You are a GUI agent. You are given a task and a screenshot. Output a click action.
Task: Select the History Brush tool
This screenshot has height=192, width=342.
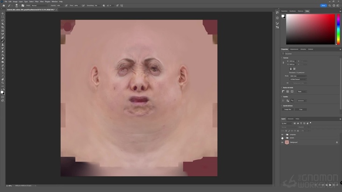pos(3,48)
